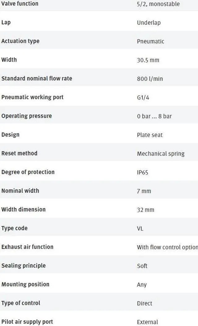Select the '32 mm' width dimension value
Screen dimensions: 198x326
pos(145,210)
